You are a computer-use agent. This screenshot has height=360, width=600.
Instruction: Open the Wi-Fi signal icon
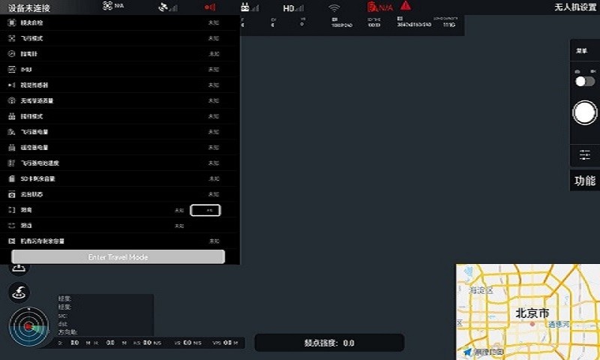(x=334, y=8)
